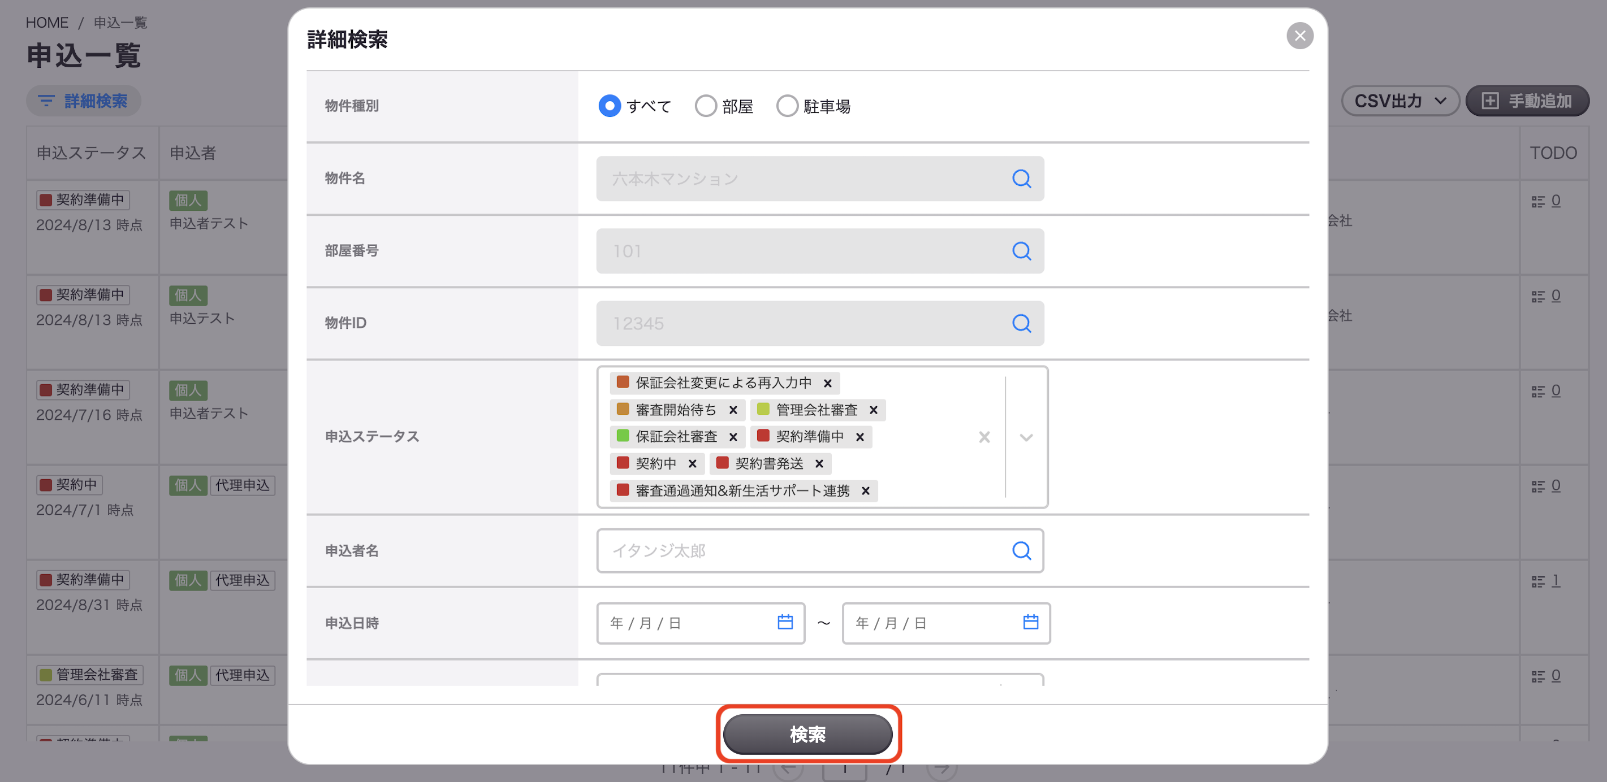Remove the 審査通過通知&新生活サポート連携 tag
Screen dimensions: 1607x782
pyautogui.click(x=865, y=491)
